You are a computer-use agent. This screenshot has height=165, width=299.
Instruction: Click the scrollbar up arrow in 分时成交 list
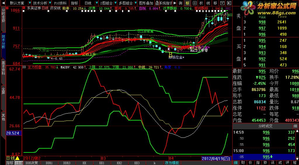click(297, 131)
